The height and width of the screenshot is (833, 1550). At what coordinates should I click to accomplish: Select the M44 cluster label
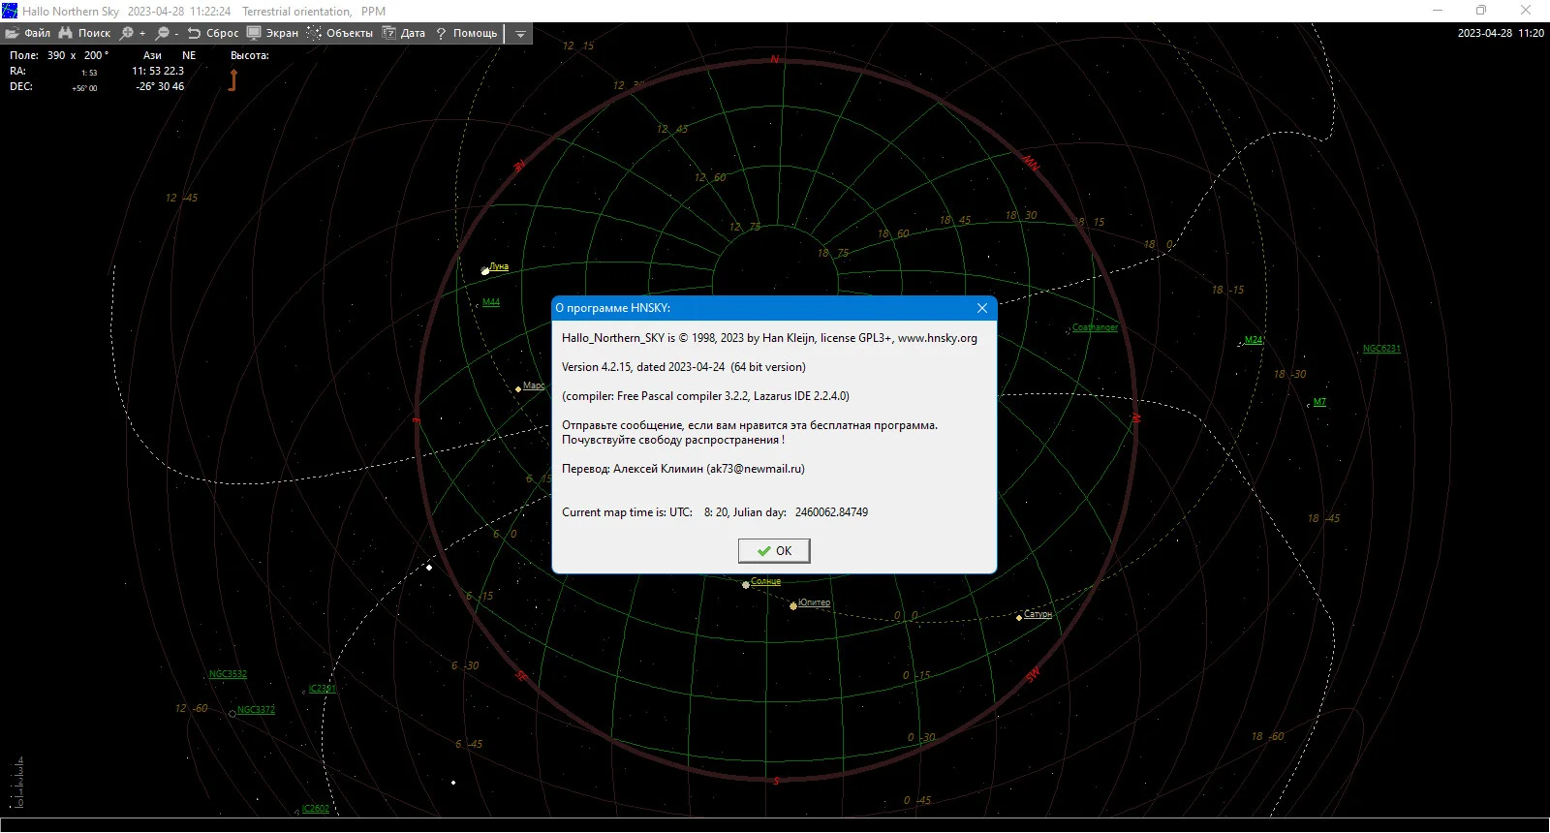click(491, 302)
